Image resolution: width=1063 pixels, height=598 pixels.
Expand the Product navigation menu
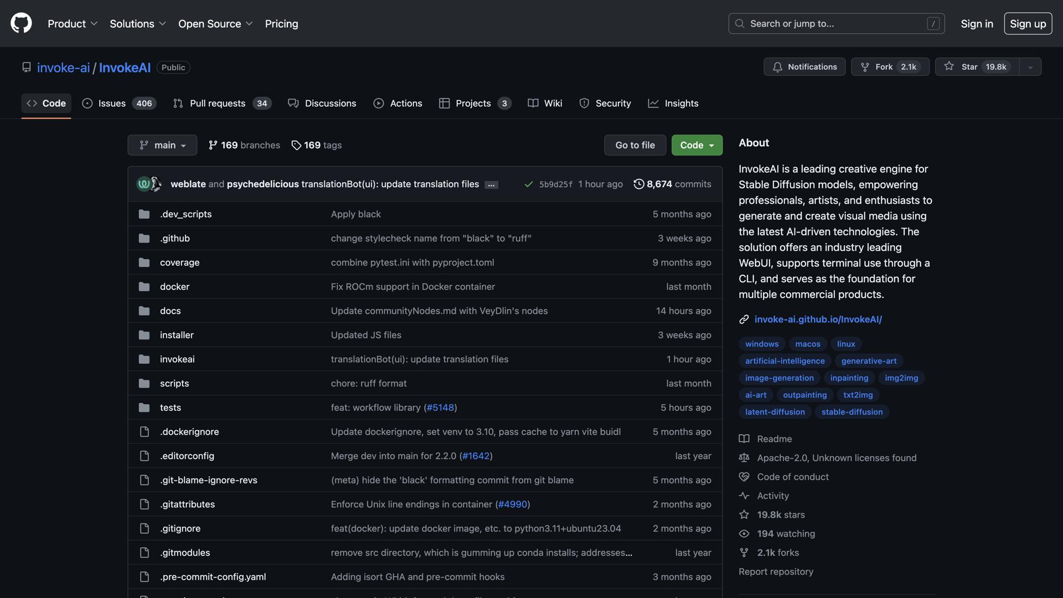72,23
